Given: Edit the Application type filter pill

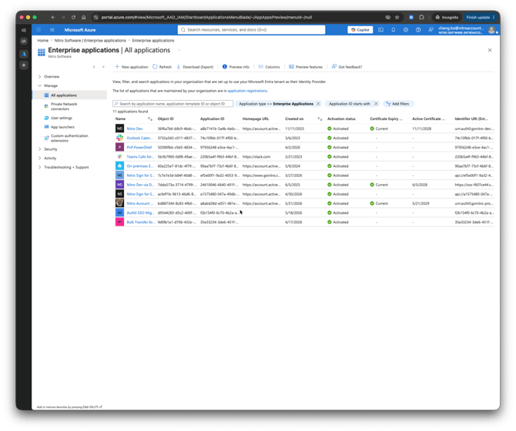Looking at the screenshot, I should (276, 104).
